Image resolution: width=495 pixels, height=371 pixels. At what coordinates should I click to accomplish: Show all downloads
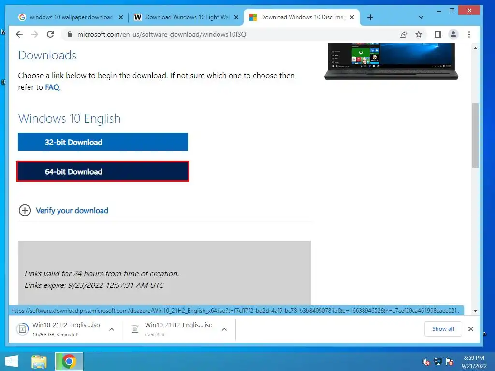click(443, 329)
